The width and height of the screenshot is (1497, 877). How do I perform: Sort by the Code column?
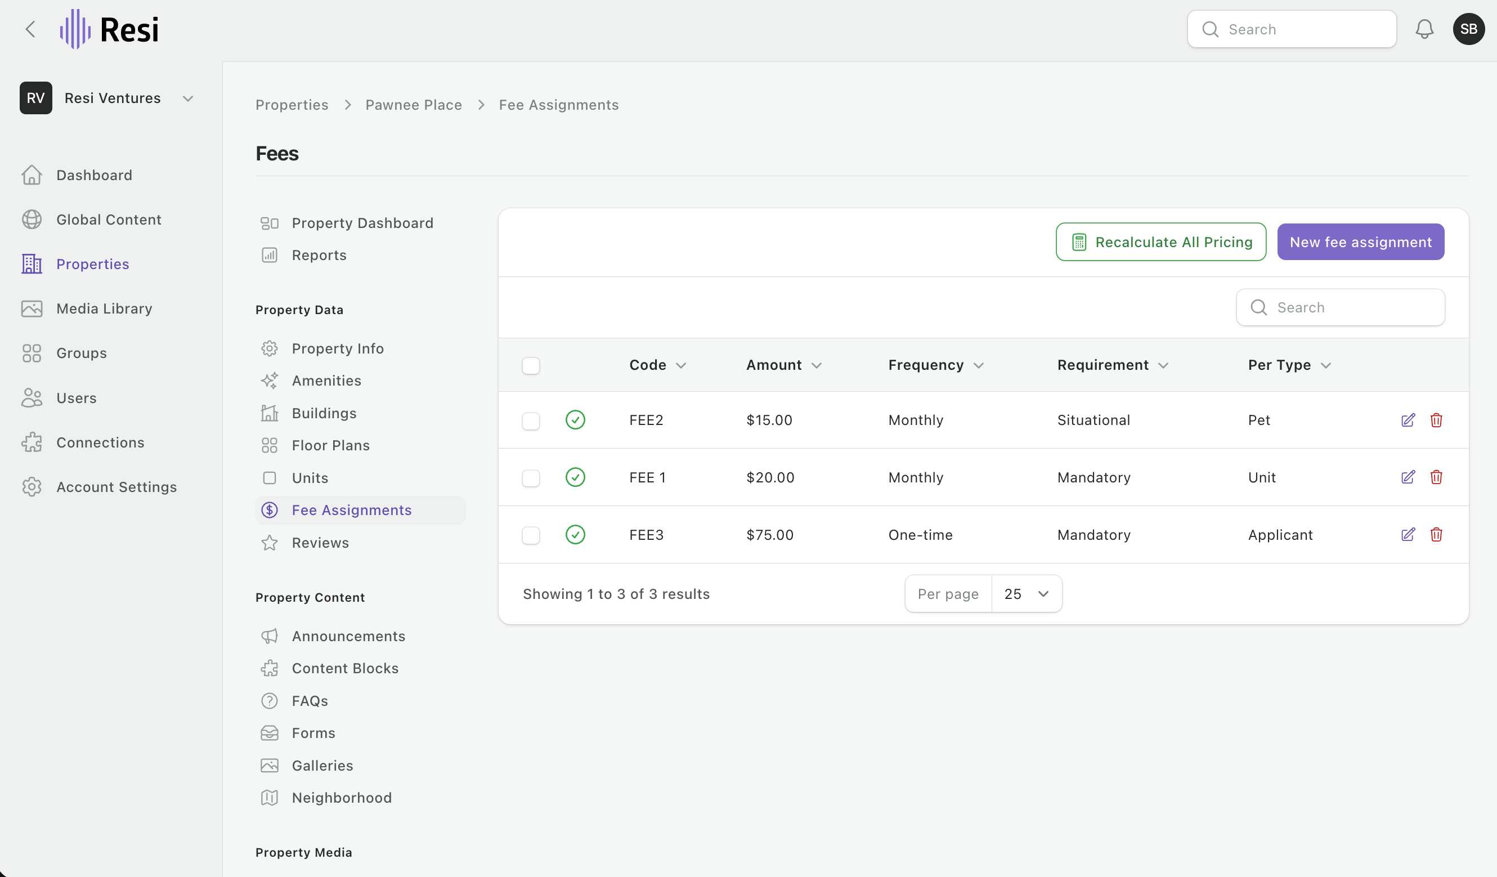pyautogui.click(x=657, y=365)
